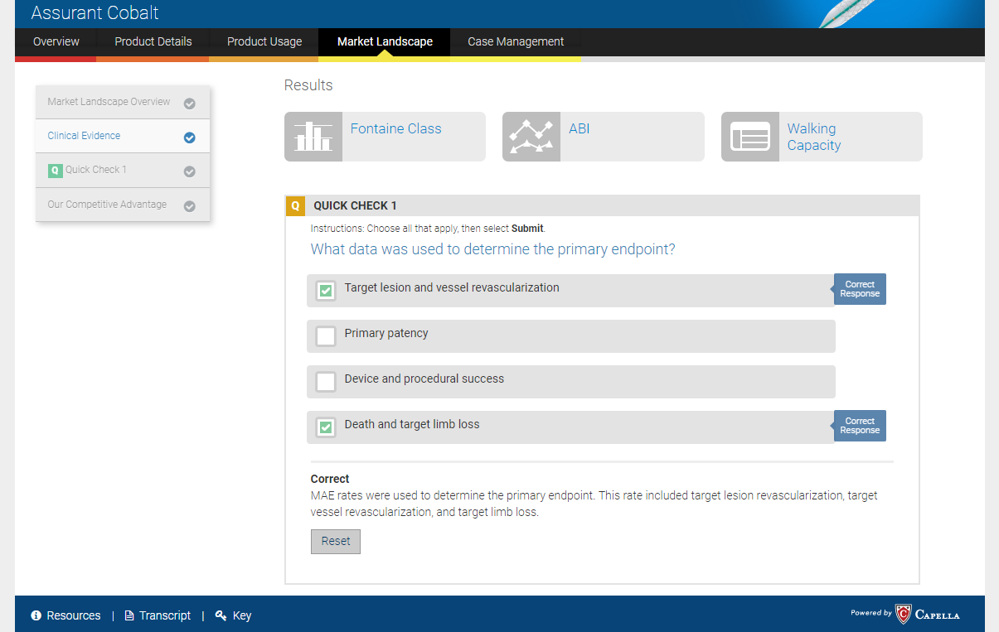Image resolution: width=999 pixels, height=632 pixels.
Task: Go to the Product Usage tab
Action: 264,41
